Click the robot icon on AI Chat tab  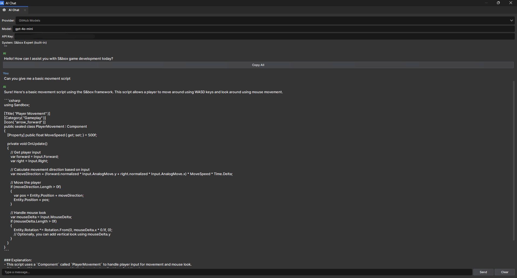point(4,10)
